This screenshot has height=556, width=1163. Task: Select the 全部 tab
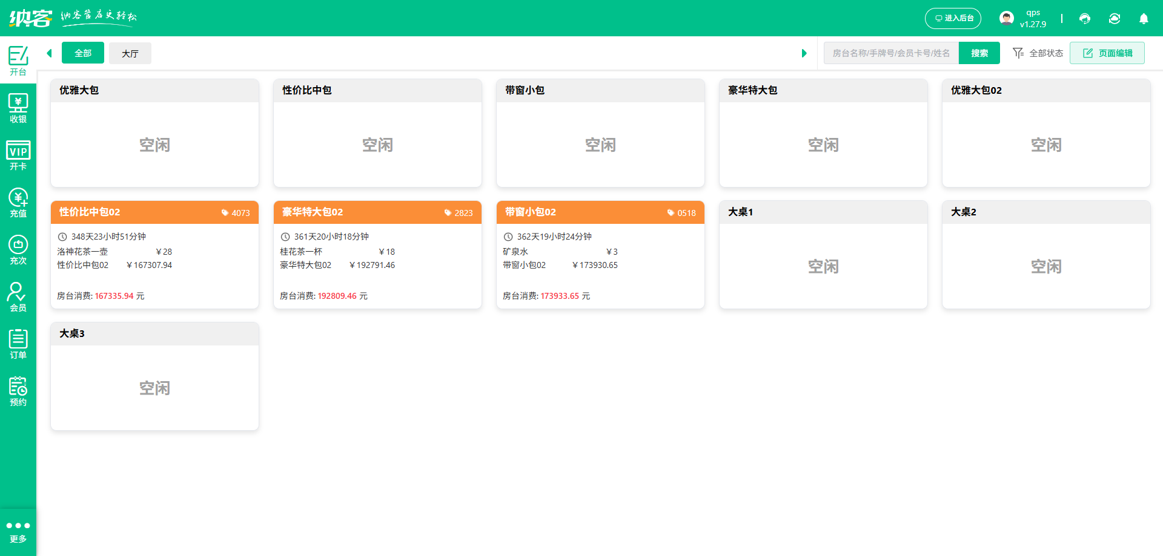pyautogui.click(x=83, y=53)
